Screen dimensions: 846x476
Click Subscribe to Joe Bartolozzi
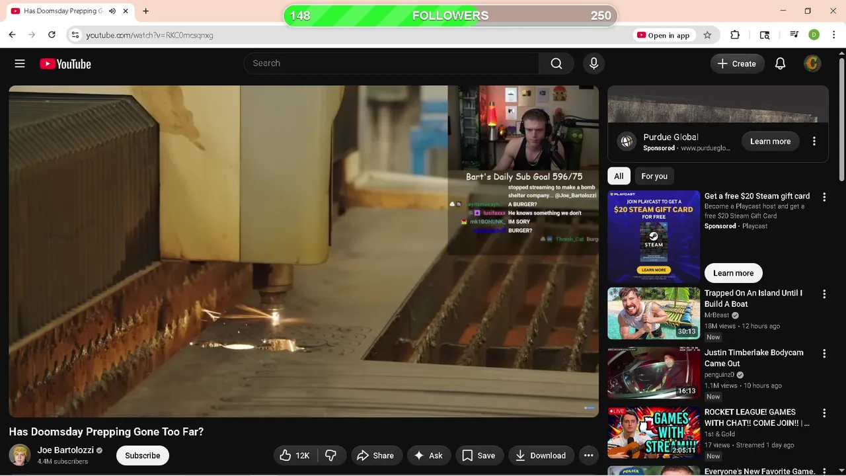click(143, 456)
